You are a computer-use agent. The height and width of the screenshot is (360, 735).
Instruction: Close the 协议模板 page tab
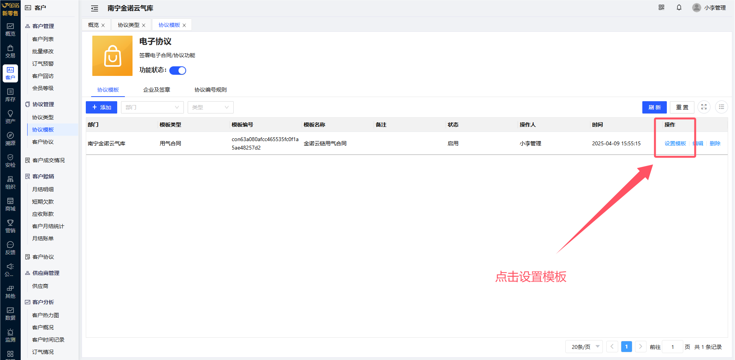pyautogui.click(x=184, y=25)
